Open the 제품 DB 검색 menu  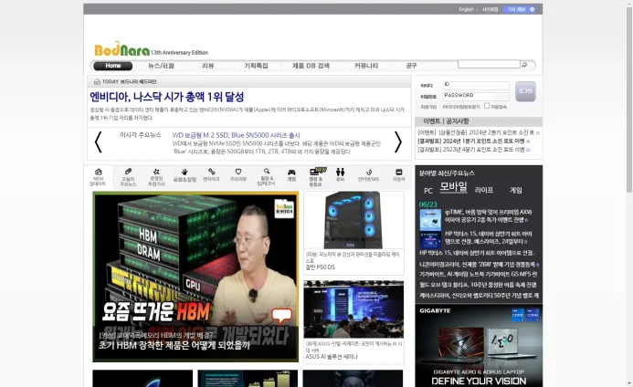pyautogui.click(x=311, y=66)
